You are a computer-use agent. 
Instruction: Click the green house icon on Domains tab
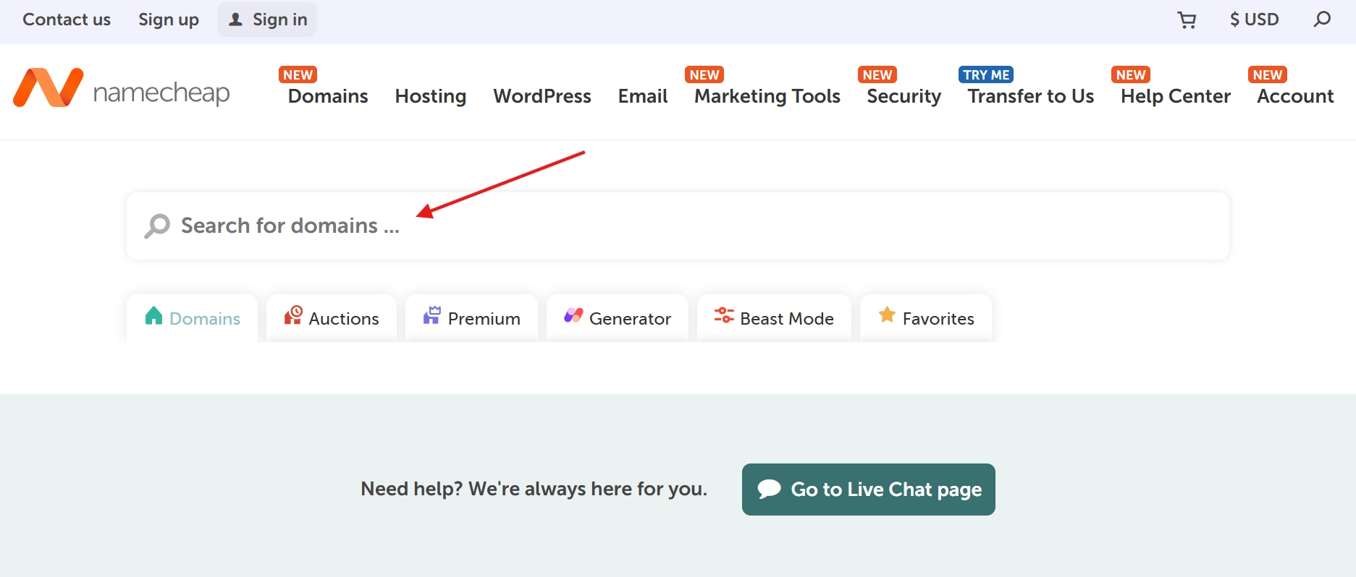[x=153, y=316]
